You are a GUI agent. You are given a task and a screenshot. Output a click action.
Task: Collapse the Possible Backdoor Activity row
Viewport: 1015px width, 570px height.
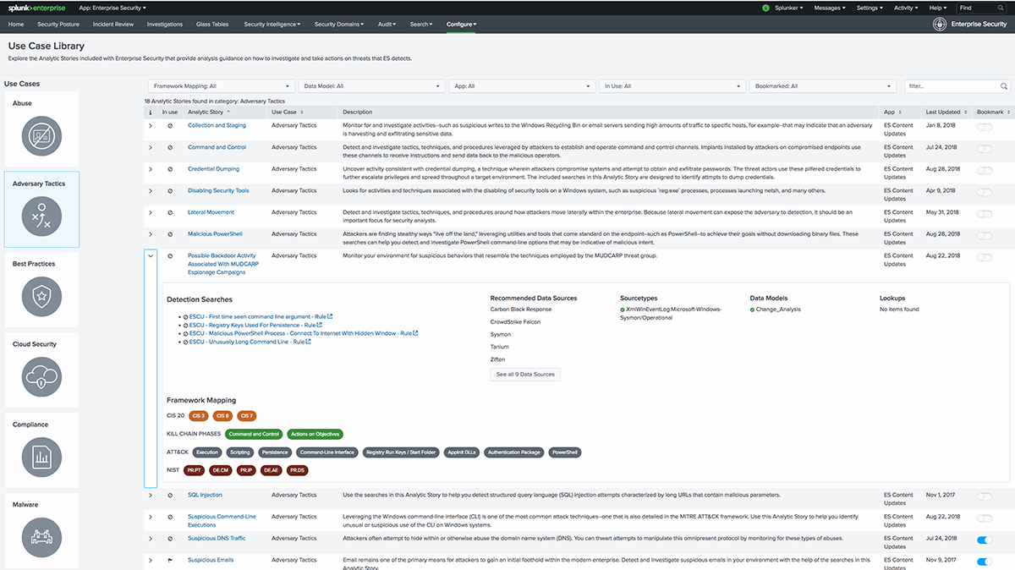(x=151, y=255)
